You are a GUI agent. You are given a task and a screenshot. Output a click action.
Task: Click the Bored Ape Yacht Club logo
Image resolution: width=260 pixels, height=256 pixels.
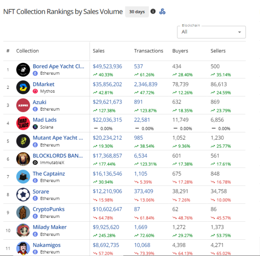pyautogui.click(x=23, y=70)
